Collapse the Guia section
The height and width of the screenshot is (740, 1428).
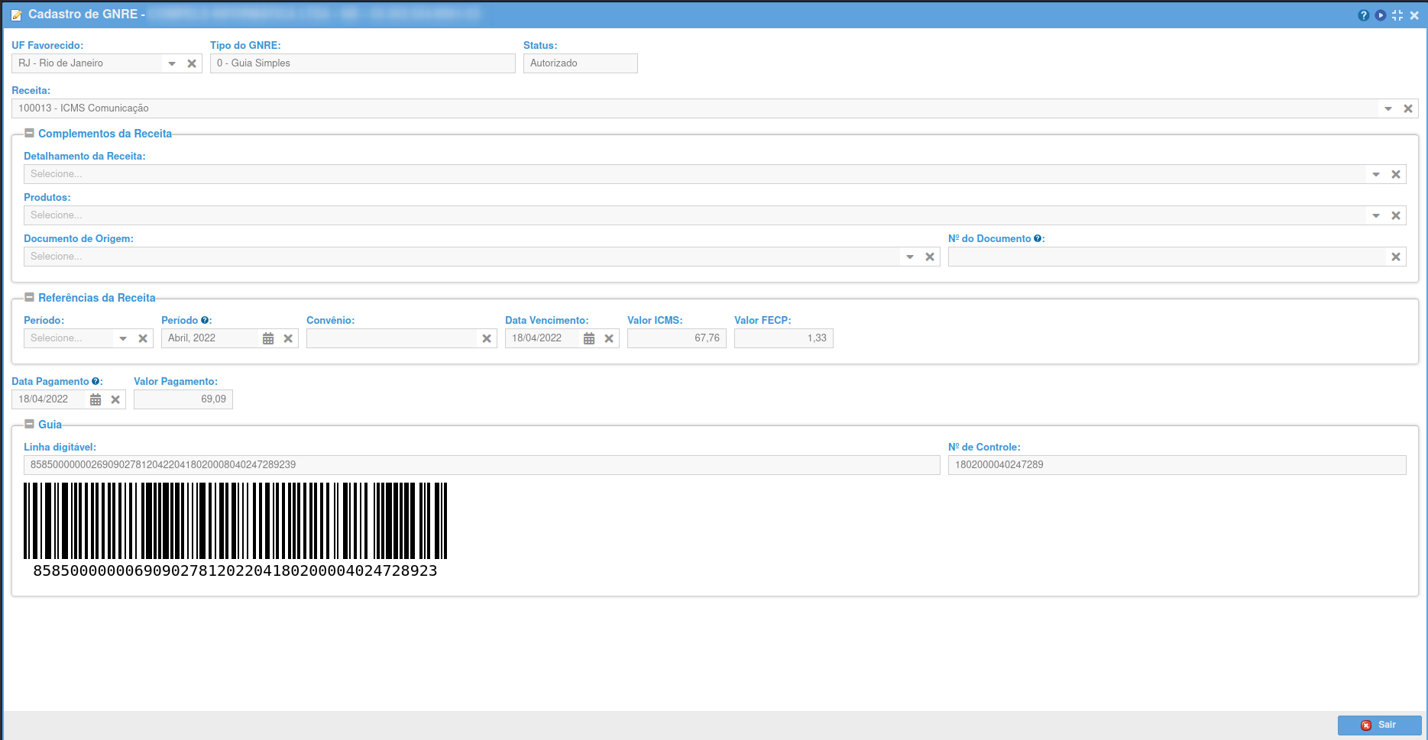(x=29, y=424)
